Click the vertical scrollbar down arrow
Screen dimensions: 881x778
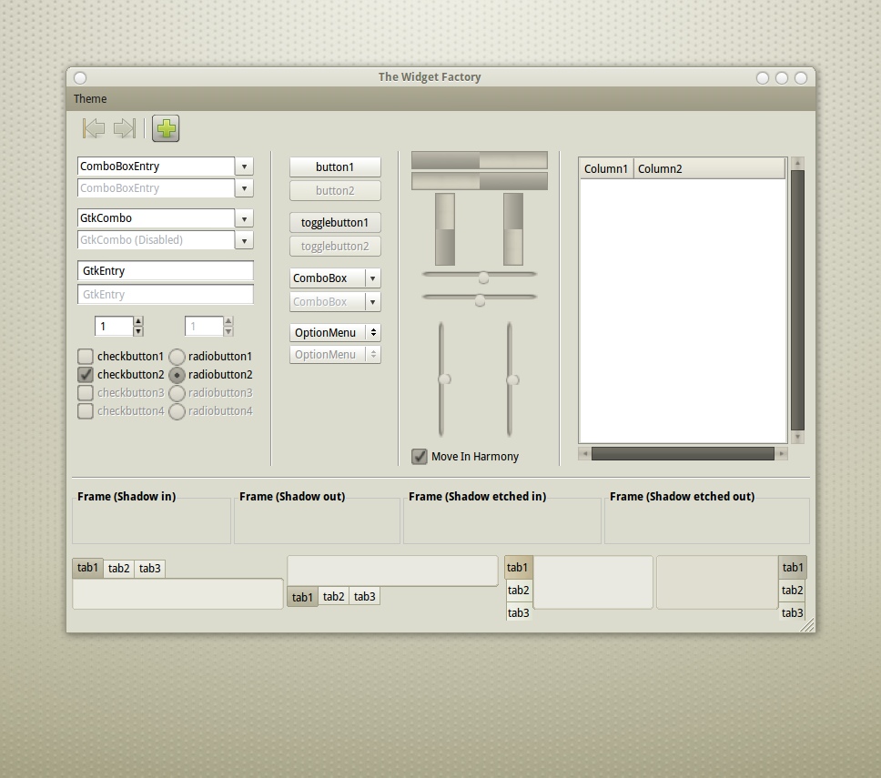[x=797, y=437]
